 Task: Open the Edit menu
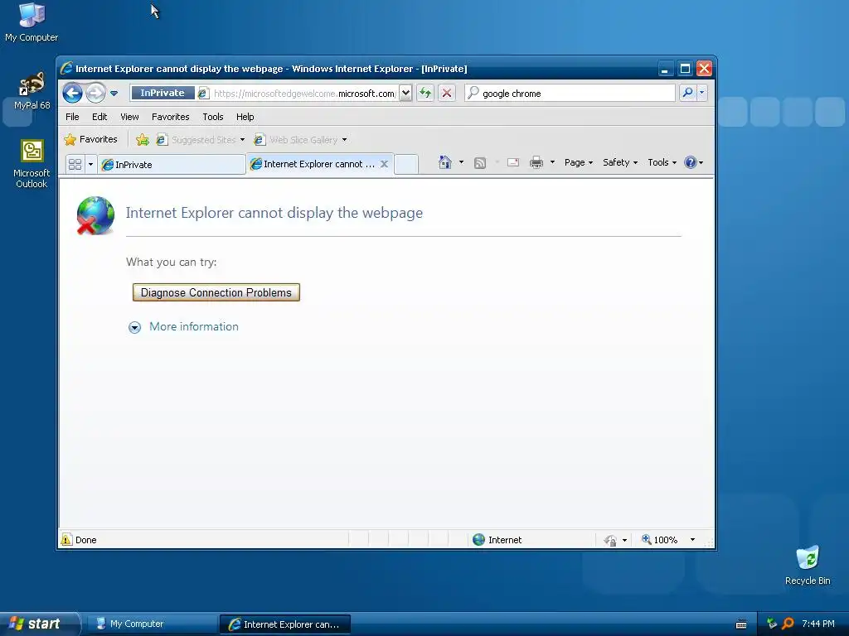coord(99,117)
